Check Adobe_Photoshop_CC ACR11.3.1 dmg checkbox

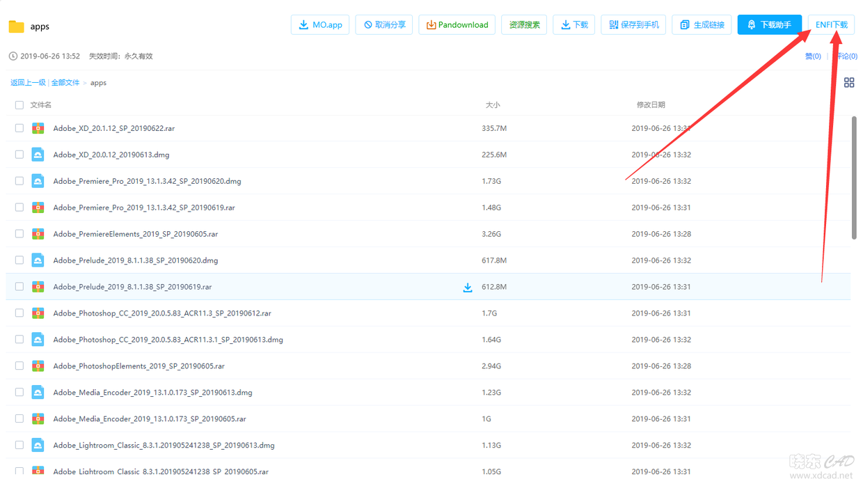click(19, 340)
